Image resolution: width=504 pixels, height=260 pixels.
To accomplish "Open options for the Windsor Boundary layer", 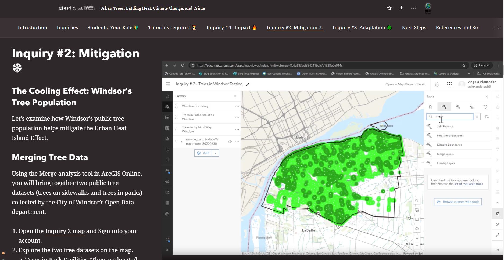I will (x=237, y=106).
